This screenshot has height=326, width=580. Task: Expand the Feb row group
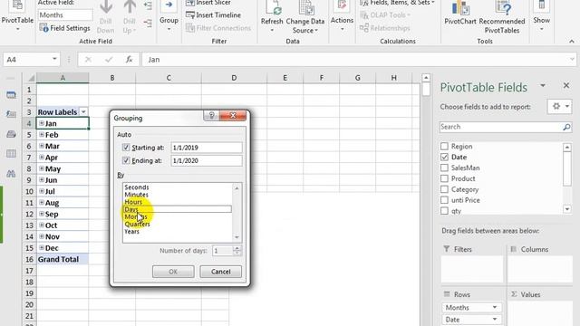(x=42, y=135)
